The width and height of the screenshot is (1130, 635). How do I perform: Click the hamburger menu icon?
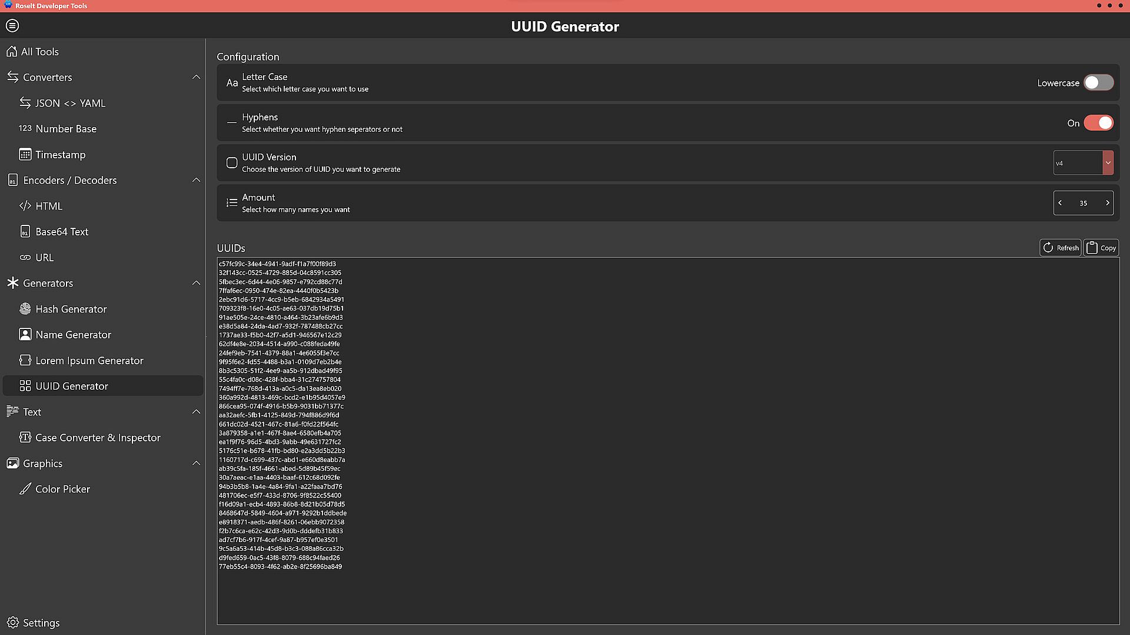point(12,26)
